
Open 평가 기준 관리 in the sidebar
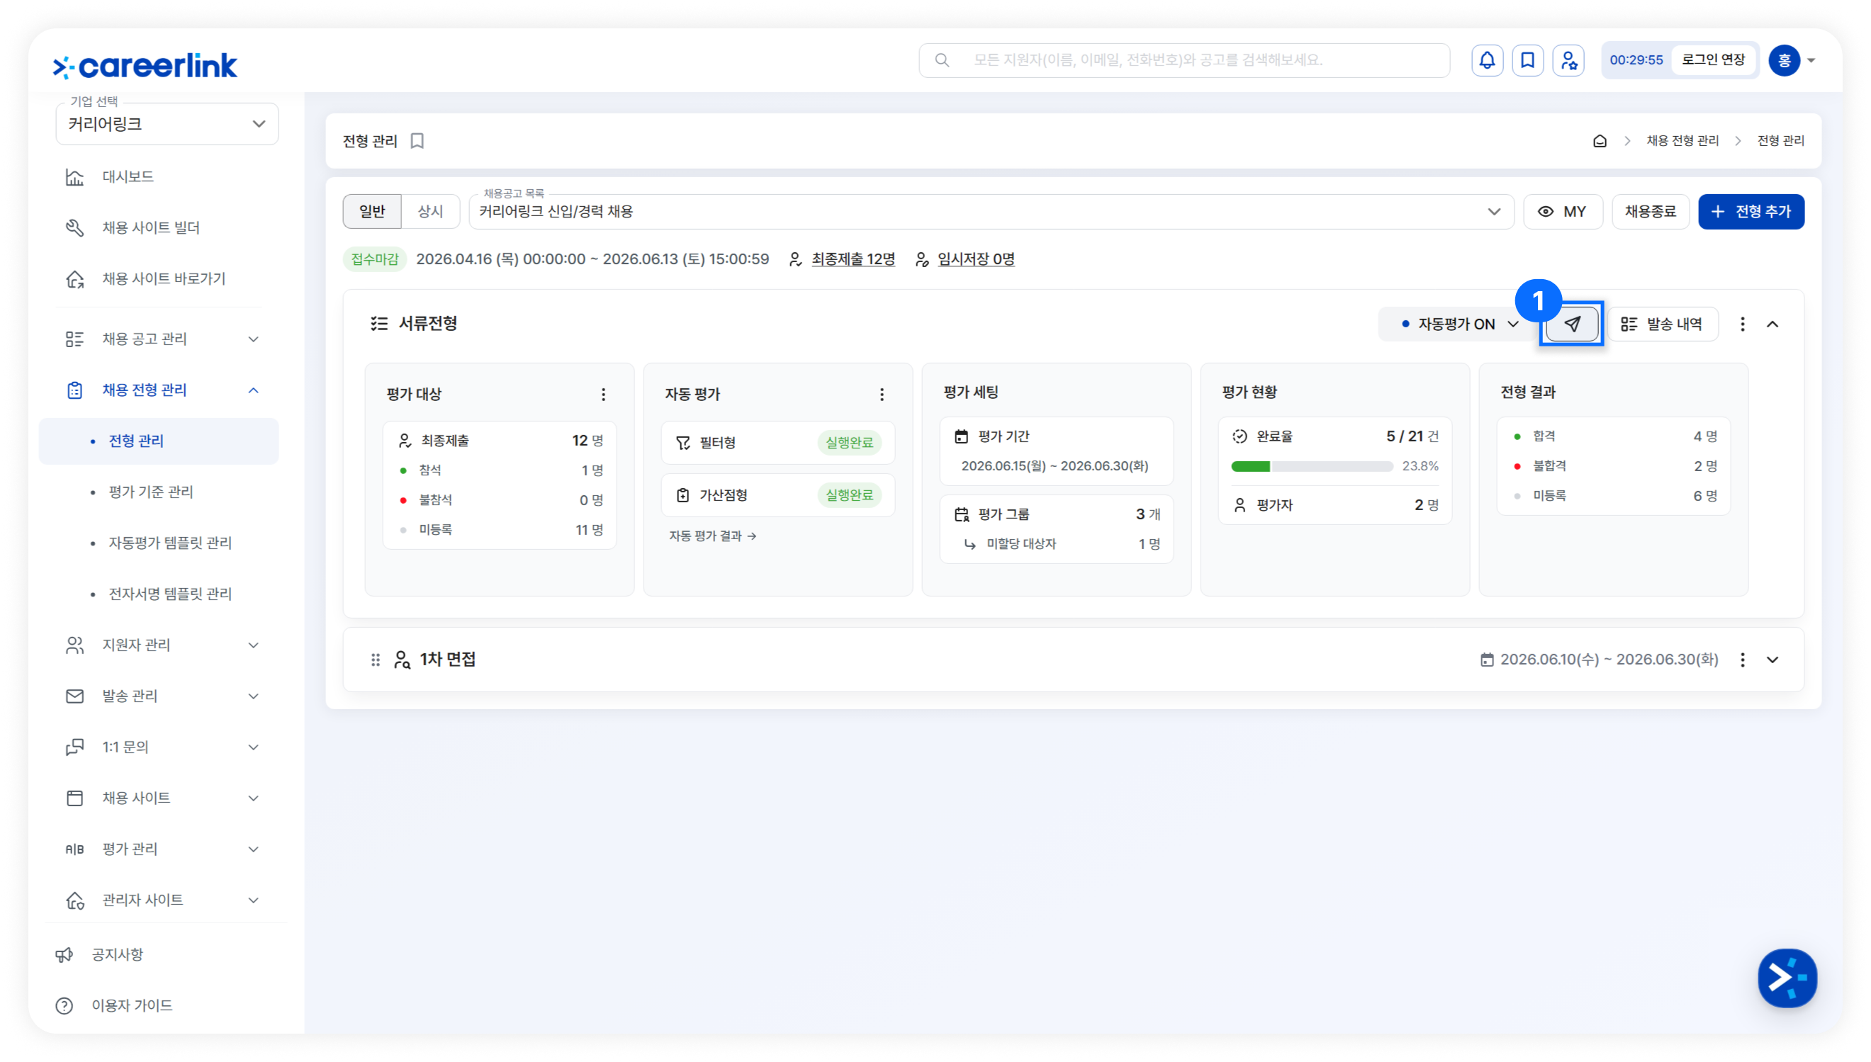pyautogui.click(x=151, y=492)
